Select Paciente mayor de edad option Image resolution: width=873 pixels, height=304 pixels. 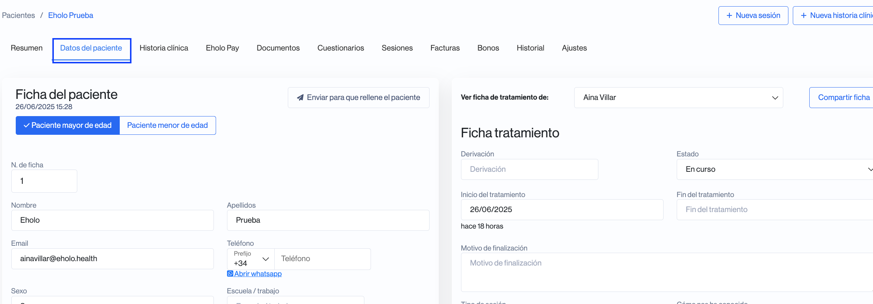[68, 125]
